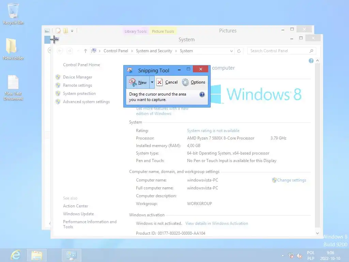
Task: Open Picture Tools tab in Pictures window
Action: [163, 31]
